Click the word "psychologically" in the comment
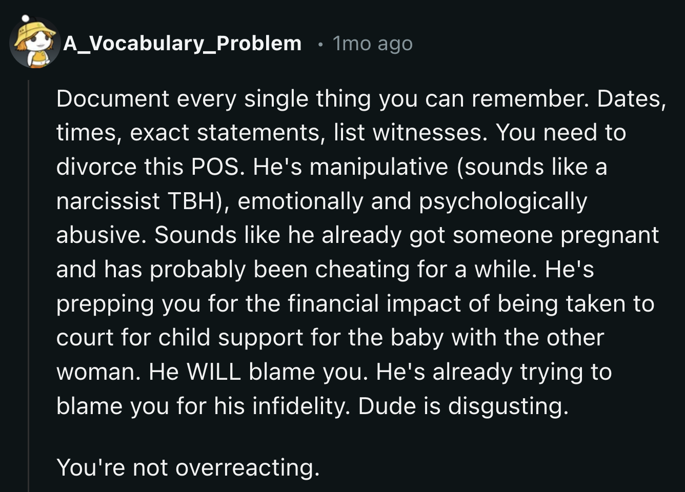 (x=502, y=201)
